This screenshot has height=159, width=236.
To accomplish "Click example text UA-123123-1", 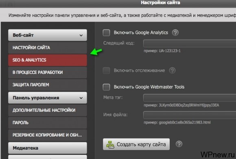I will [x=170, y=51].
